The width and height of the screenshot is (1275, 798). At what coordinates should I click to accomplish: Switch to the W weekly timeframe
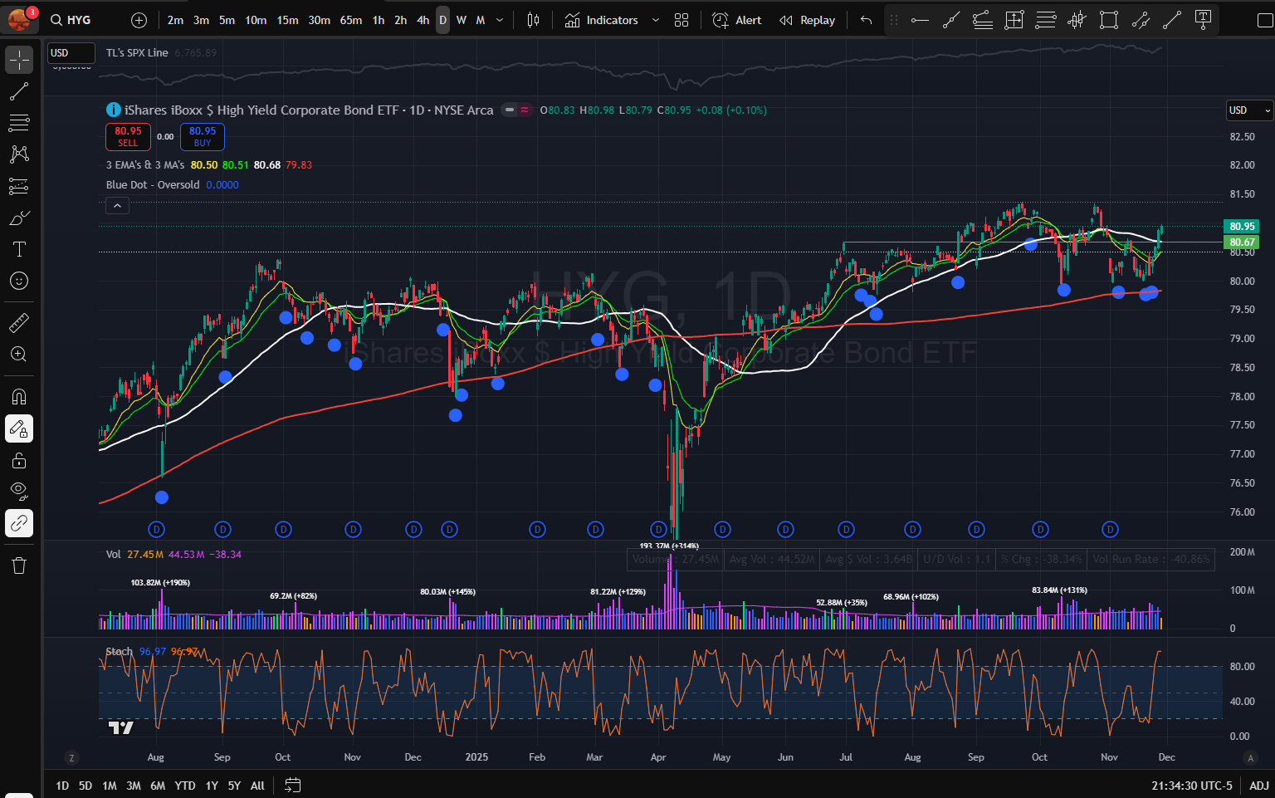(462, 20)
